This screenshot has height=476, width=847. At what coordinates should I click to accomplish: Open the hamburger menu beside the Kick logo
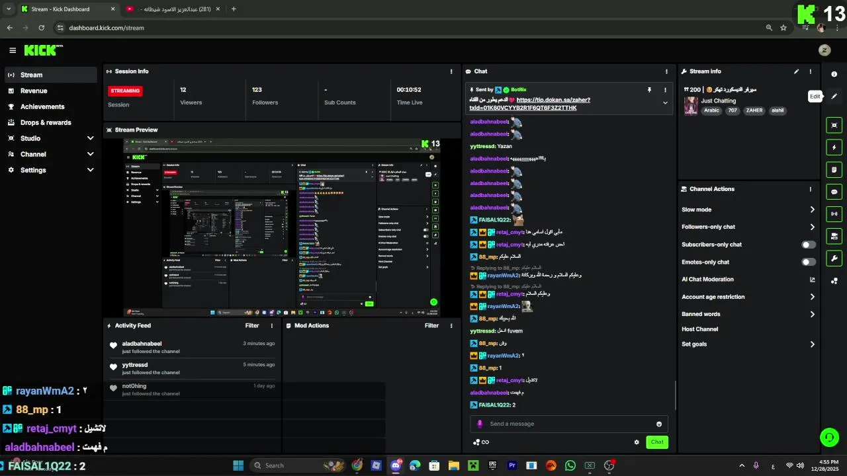coord(13,50)
